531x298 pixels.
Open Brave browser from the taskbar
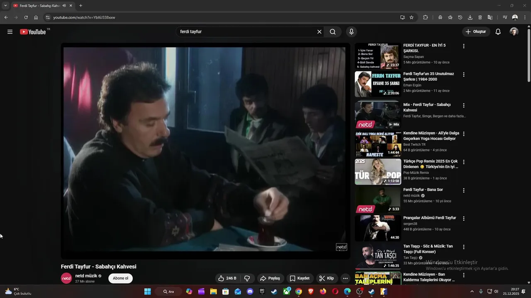tap(311, 291)
